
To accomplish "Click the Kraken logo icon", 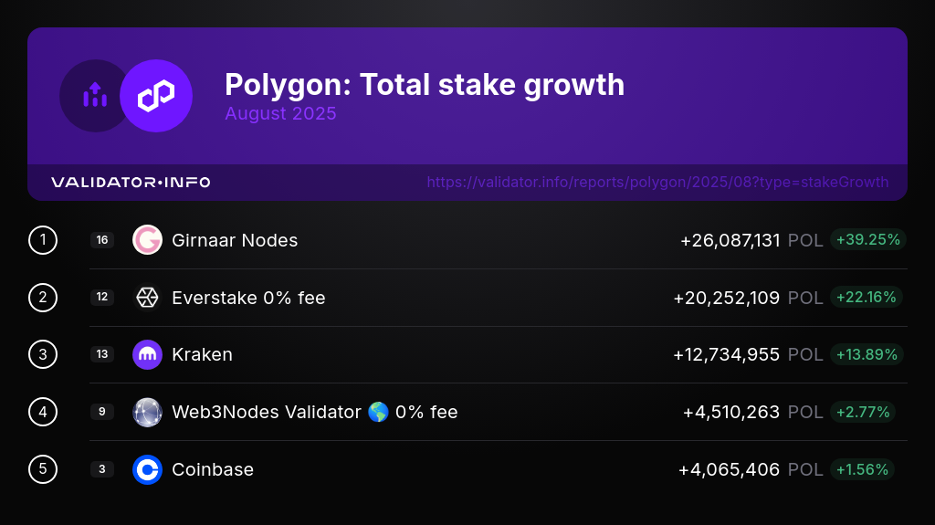I will click(x=147, y=354).
